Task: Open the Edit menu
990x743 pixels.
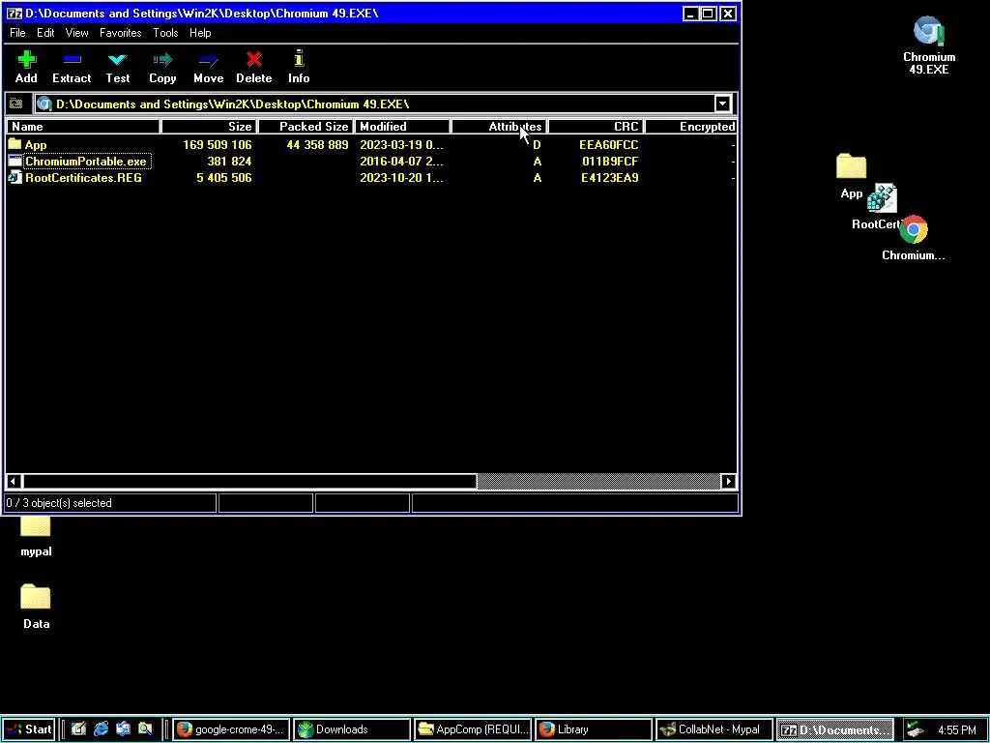Action: point(44,33)
